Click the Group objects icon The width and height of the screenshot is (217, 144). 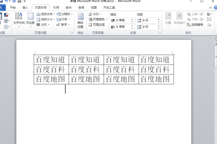click(210, 19)
